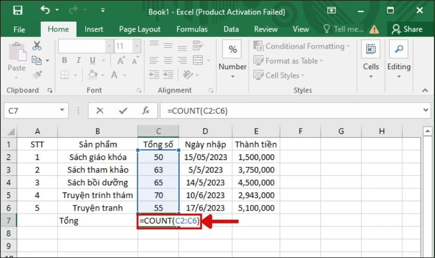The width and height of the screenshot is (435, 258).
Task: Click the vertical scrollbar up arrow
Action: click(x=427, y=132)
